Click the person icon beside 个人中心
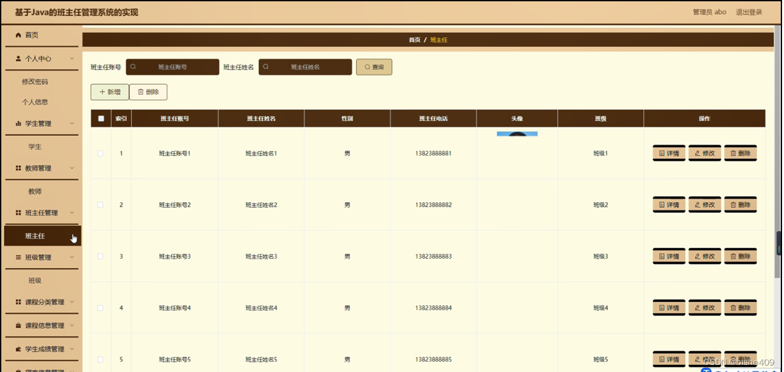The image size is (784, 372). tap(18, 59)
